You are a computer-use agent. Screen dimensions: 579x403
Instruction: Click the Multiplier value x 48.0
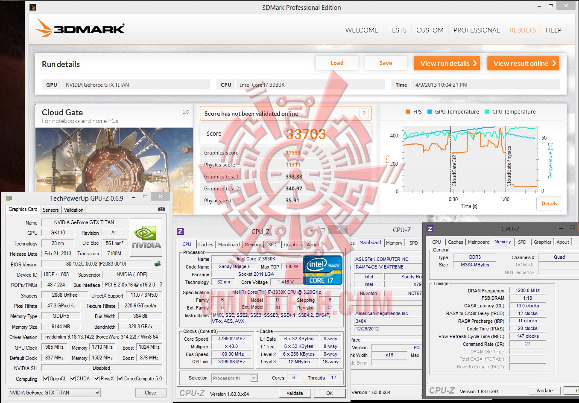(232, 347)
